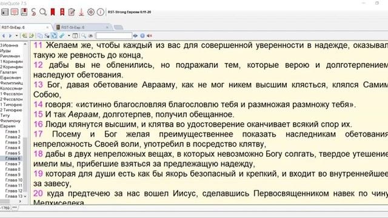Open settings gear icon
This screenshot has width=388, height=218.
(x=91, y=12)
